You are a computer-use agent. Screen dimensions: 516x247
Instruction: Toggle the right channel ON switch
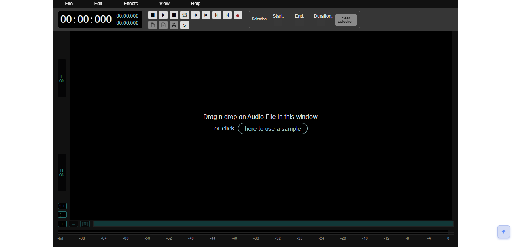coord(62,174)
